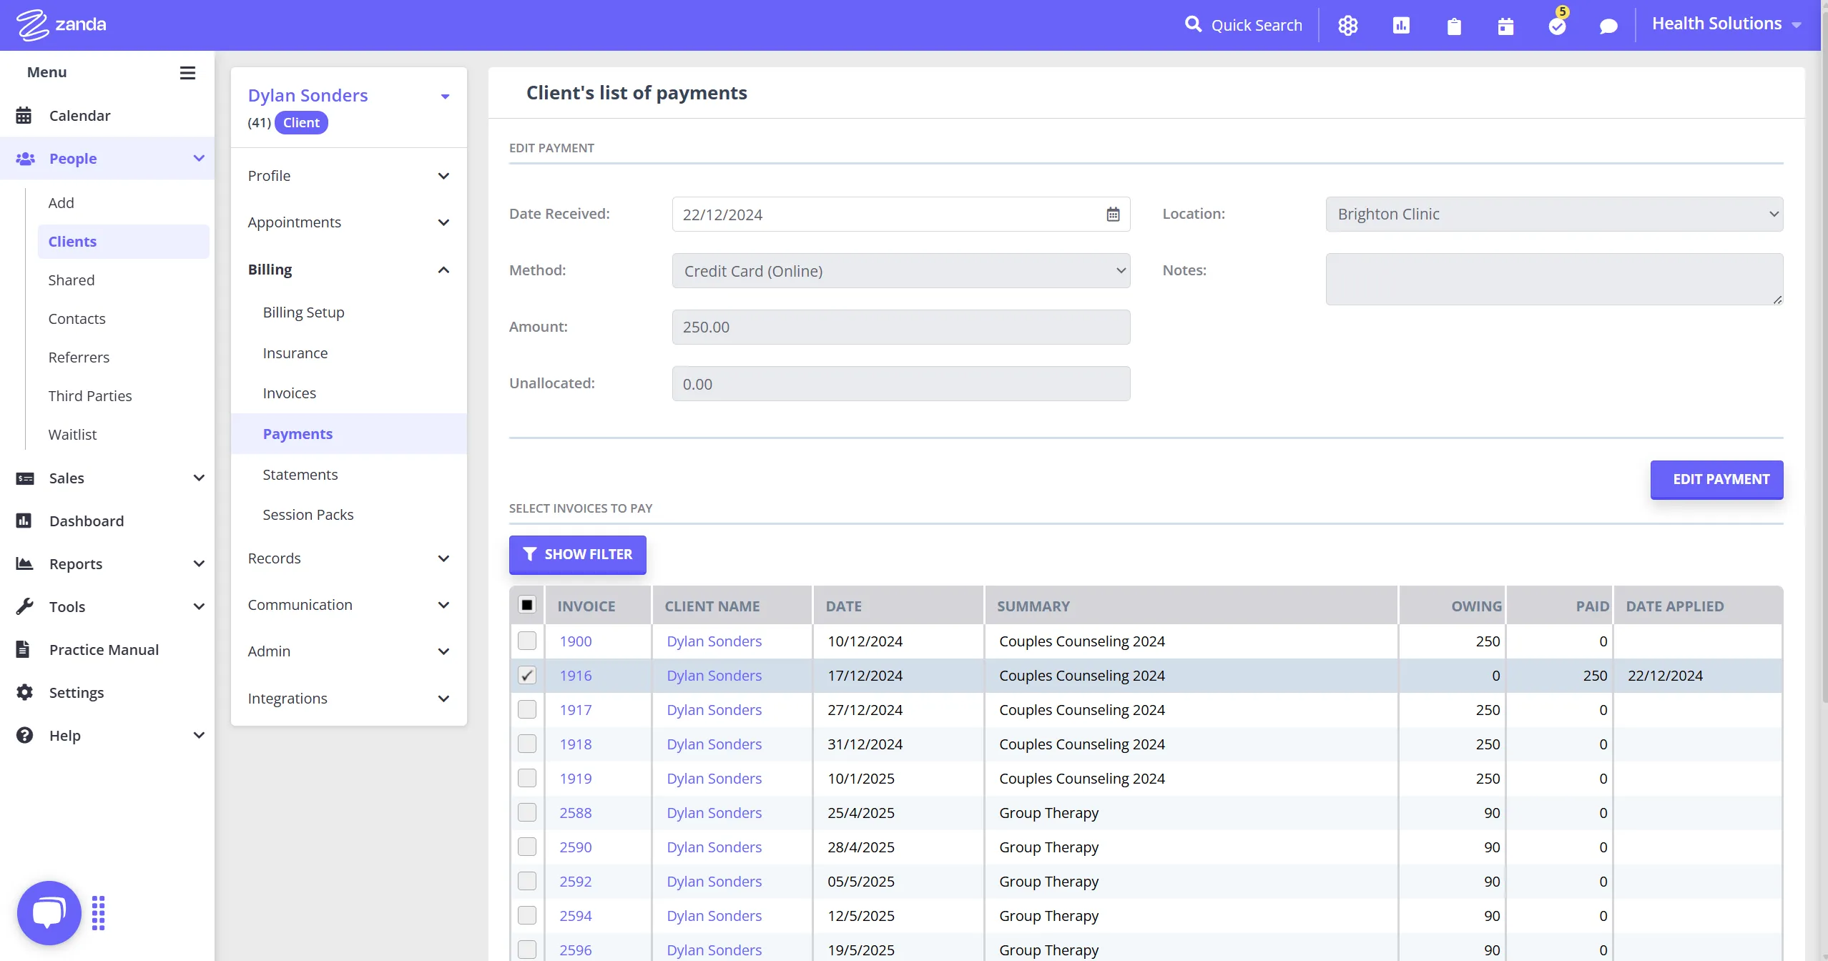This screenshot has width=1828, height=961.
Task: Open the apps honeycomb menu in top bar
Action: point(1347,25)
